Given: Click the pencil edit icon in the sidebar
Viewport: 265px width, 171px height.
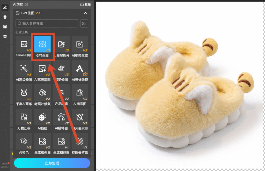Looking at the screenshot, I should coord(5,7).
